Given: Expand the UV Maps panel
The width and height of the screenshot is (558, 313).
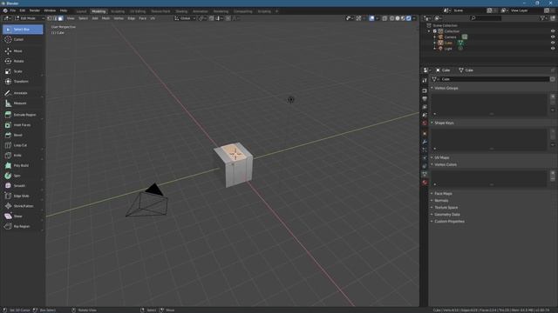Looking at the screenshot, I should 441,157.
